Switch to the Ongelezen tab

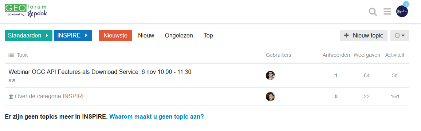click(x=179, y=35)
